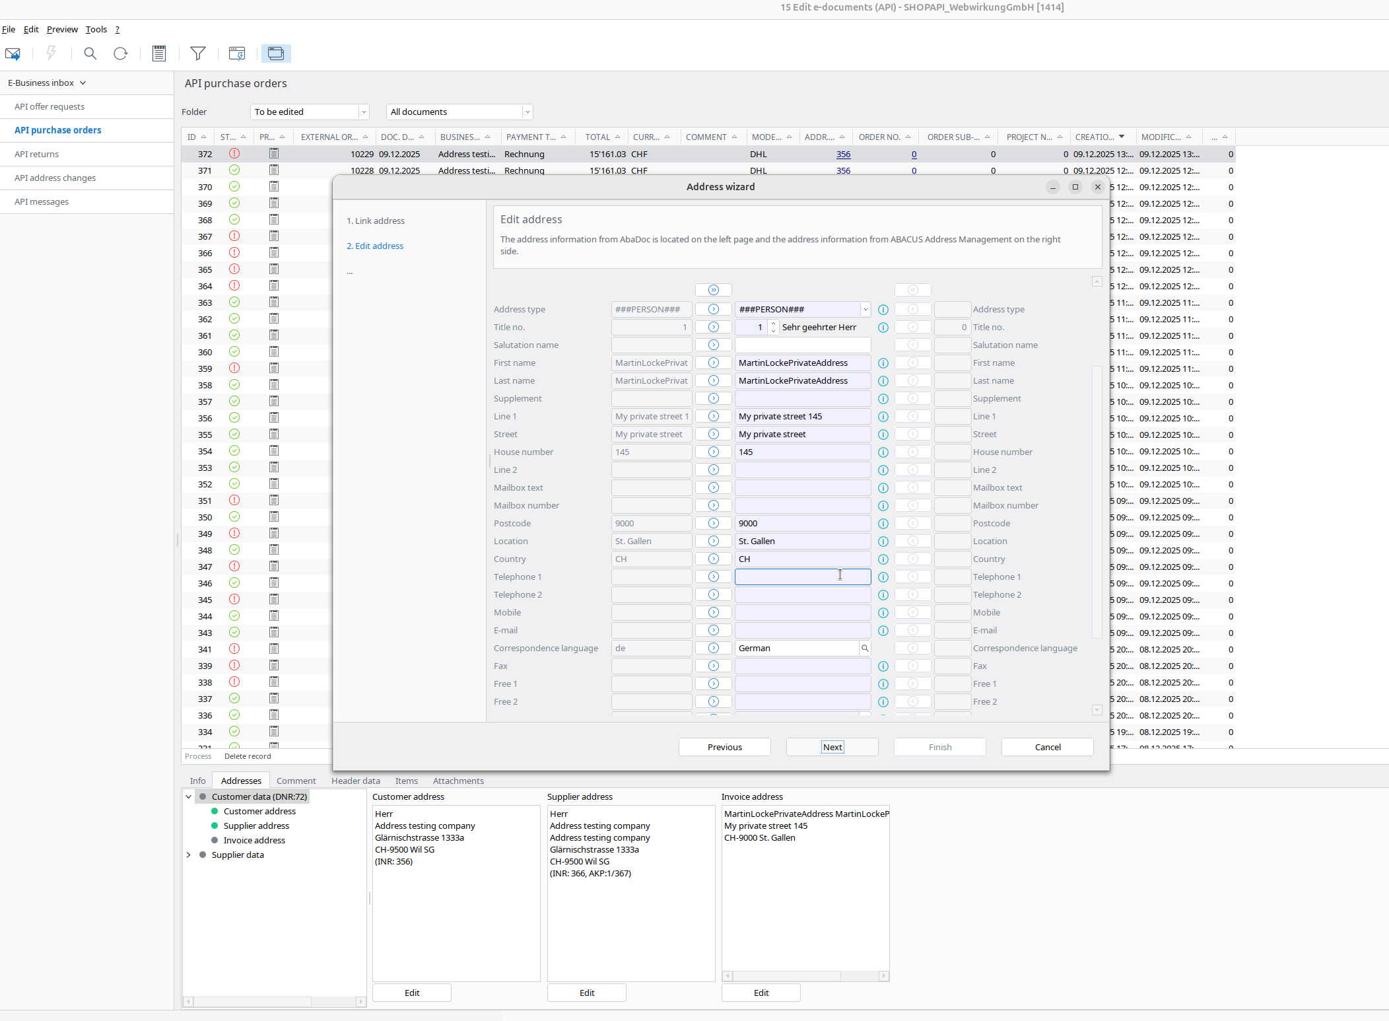Image resolution: width=1389 pixels, height=1021 pixels.
Task: Click the Next button in Address wizard
Action: click(x=832, y=747)
